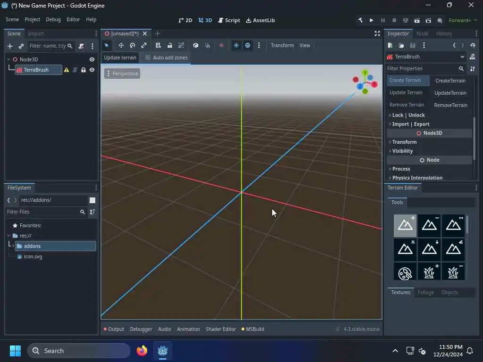This screenshot has width=483, height=362.
Task: Click the Run Current Scene clapper icon
Action: (x=417, y=20)
